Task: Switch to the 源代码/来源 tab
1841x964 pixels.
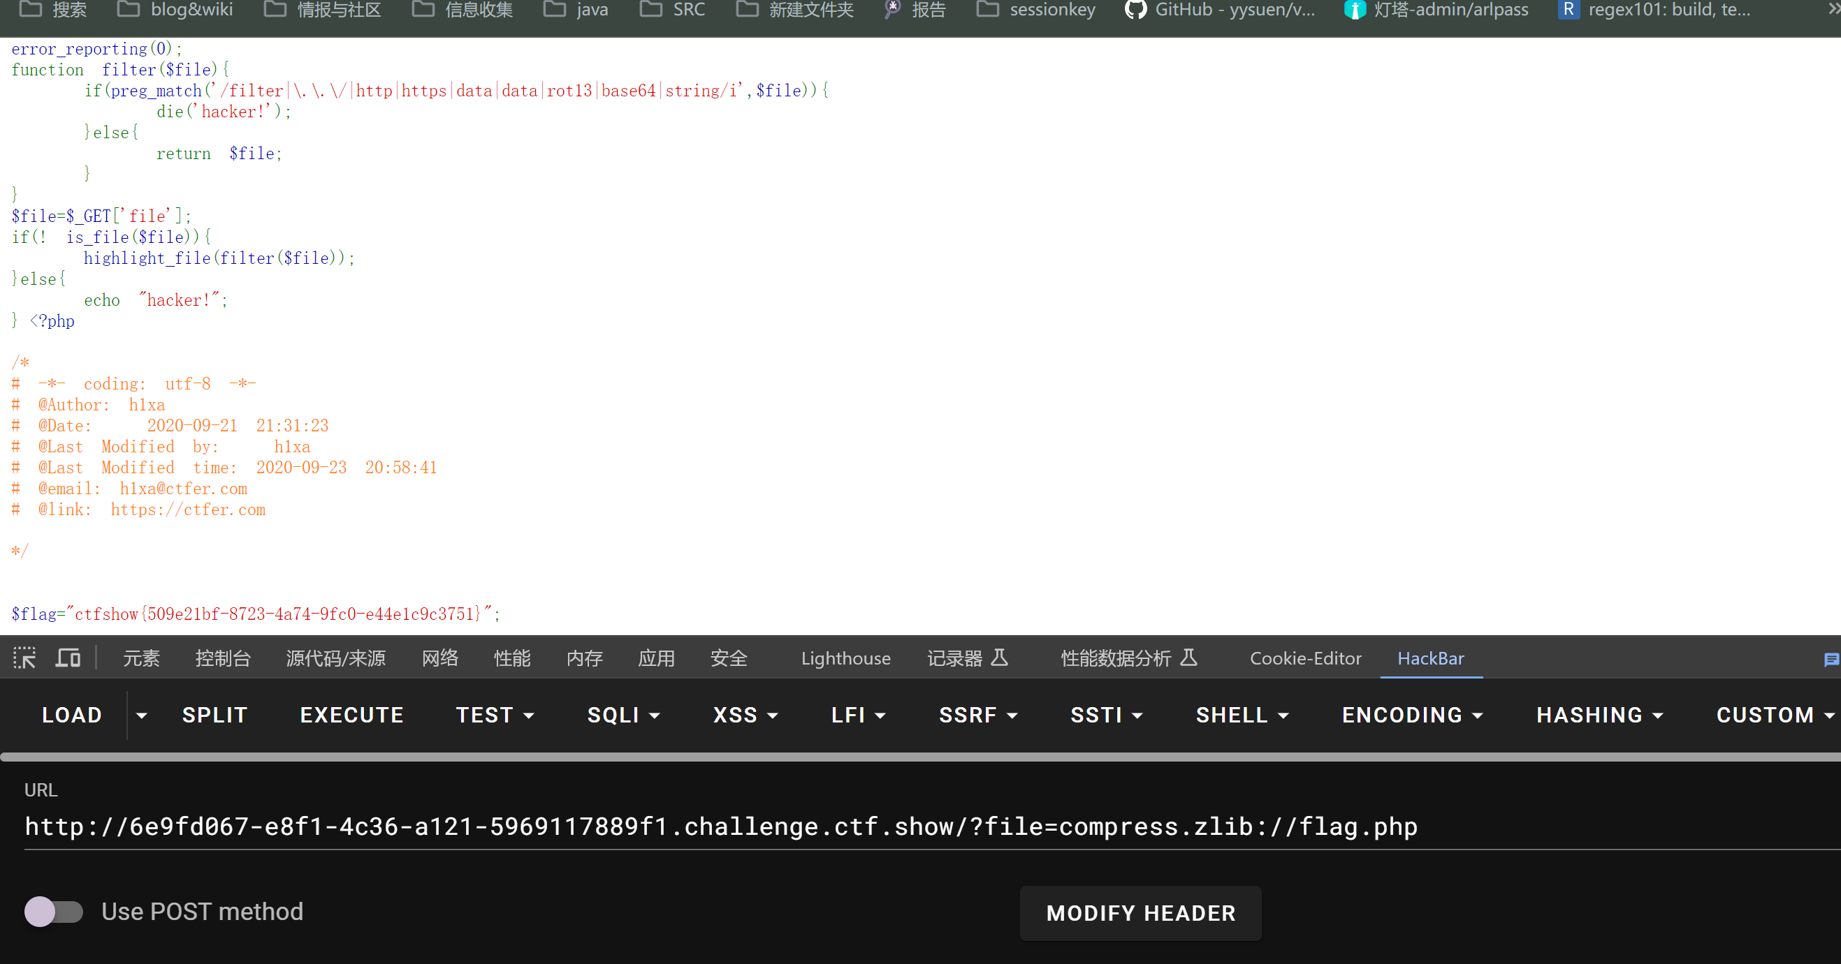Action: 336,658
